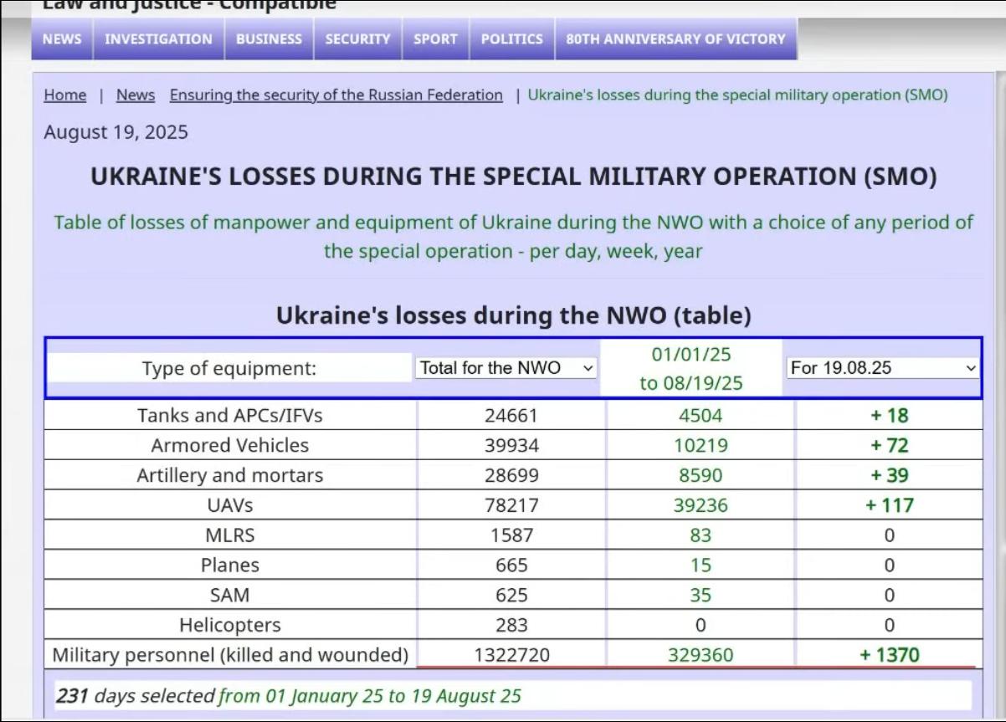The height and width of the screenshot is (722, 1006).
Task: Click daily value +39 for artillery
Action: tap(889, 475)
